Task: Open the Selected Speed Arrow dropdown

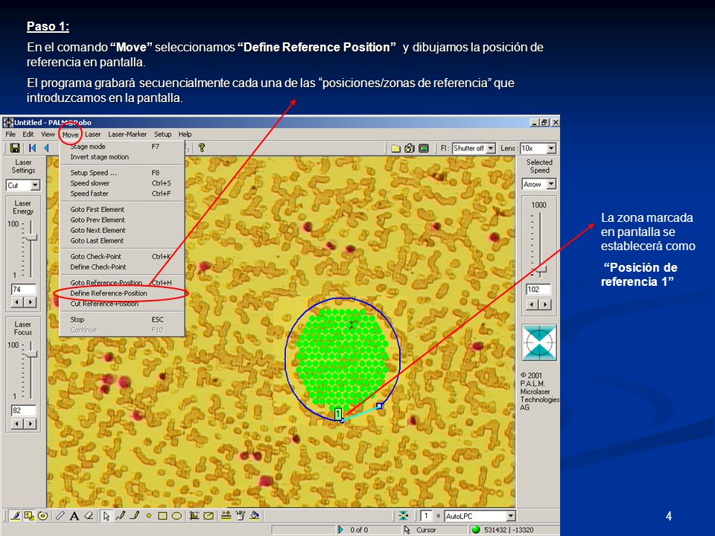Action: tap(551, 184)
